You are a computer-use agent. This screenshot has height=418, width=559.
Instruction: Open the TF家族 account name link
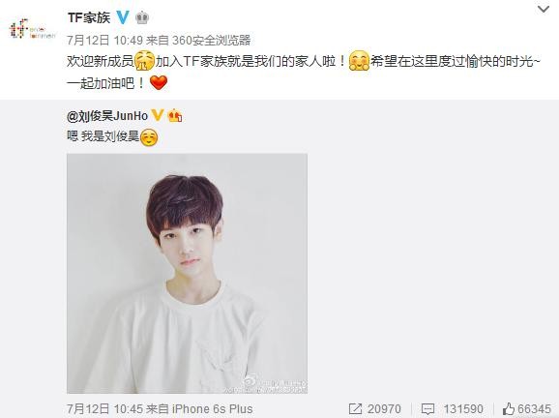[x=89, y=17]
